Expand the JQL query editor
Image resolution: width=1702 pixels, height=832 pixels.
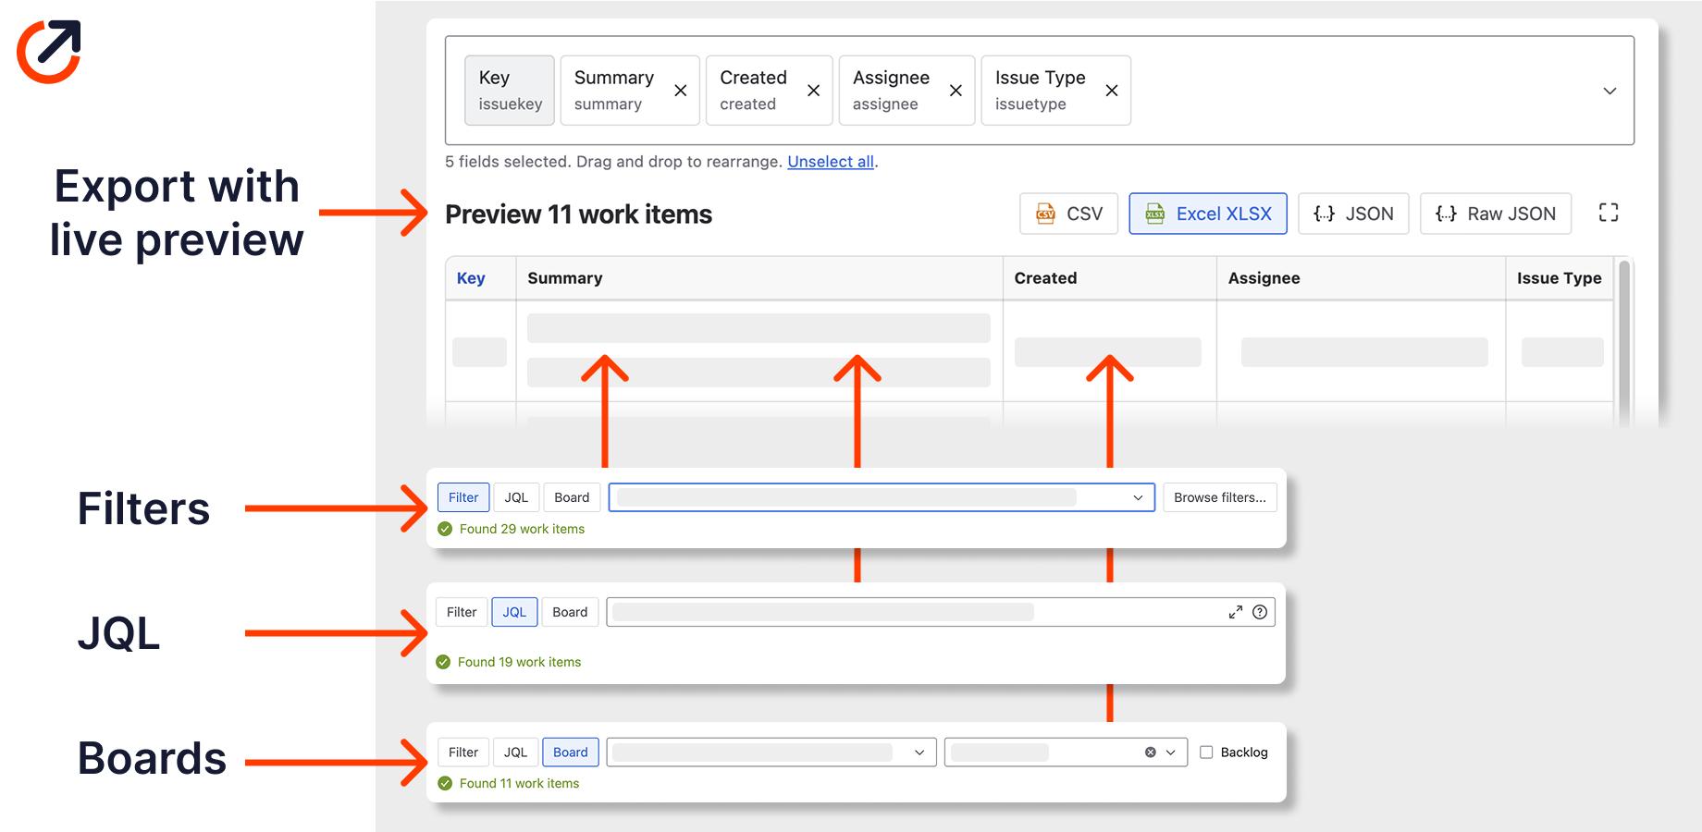(1236, 611)
